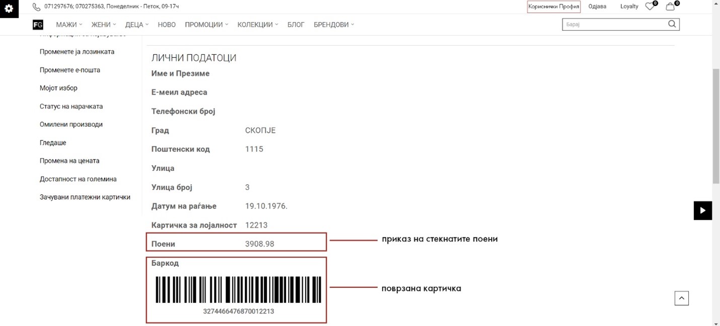The width and height of the screenshot is (720, 326).
Task: Click the FG logo icon
Action: coord(38,25)
